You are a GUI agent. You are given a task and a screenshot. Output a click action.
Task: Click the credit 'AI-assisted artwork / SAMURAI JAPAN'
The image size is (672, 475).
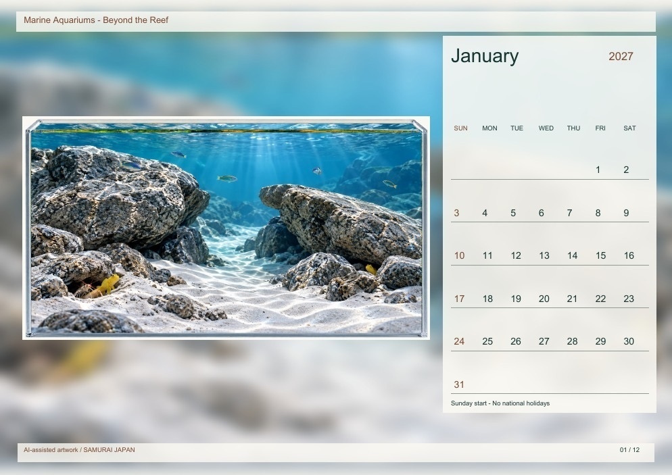(79, 450)
